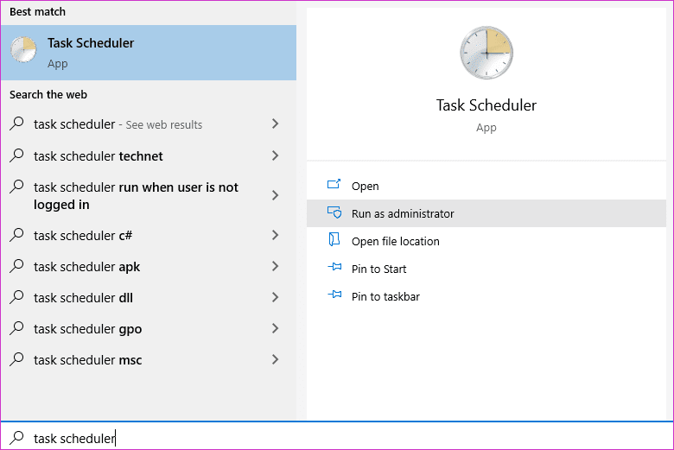Click the Open file location folder icon

(x=334, y=239)
